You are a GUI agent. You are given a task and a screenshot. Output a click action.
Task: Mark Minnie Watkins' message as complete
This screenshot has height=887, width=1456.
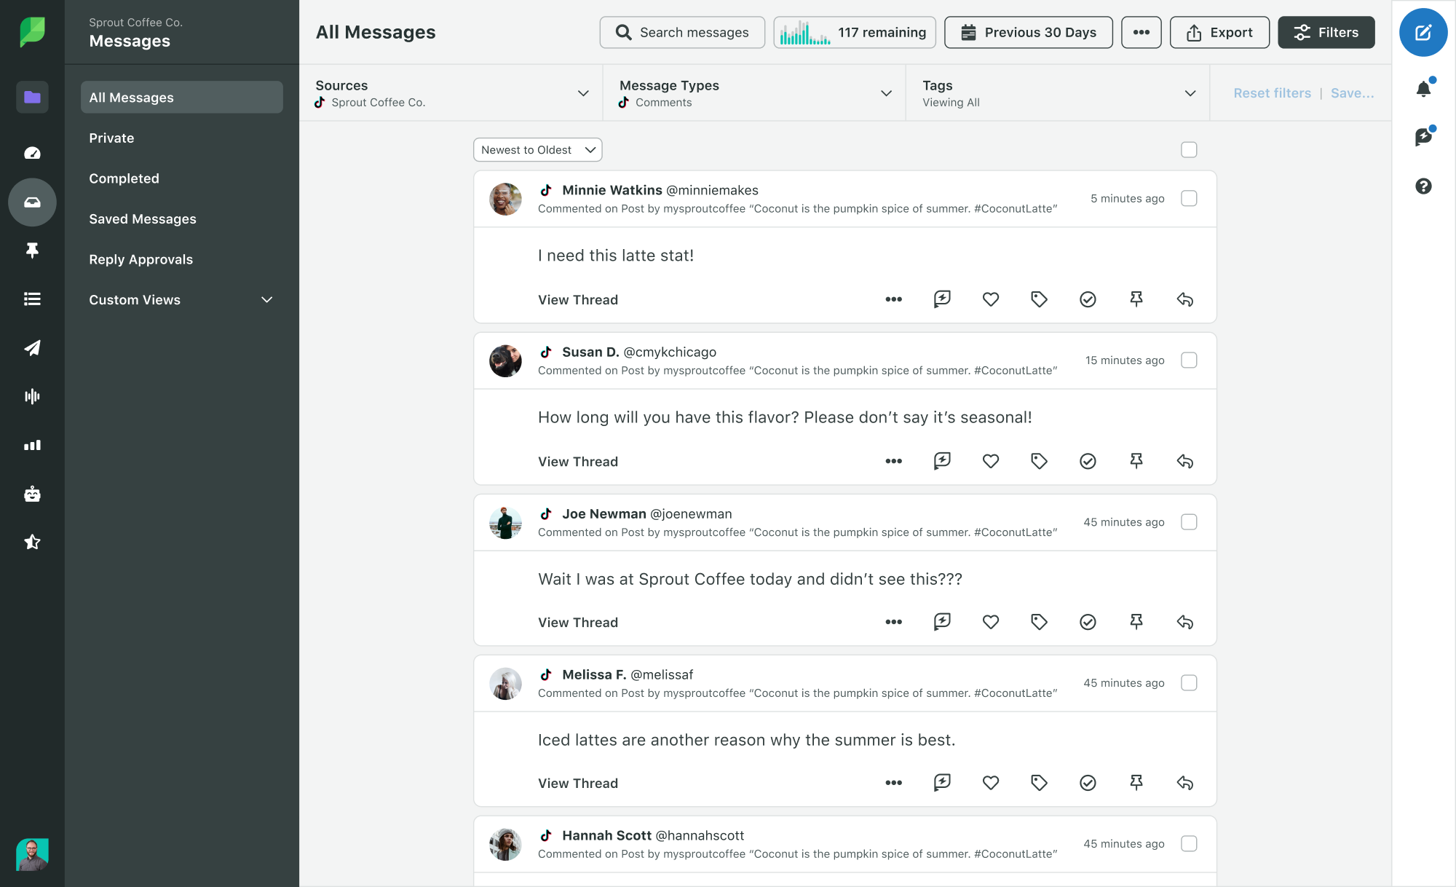pyautogui.click(x=1088, y=299)
